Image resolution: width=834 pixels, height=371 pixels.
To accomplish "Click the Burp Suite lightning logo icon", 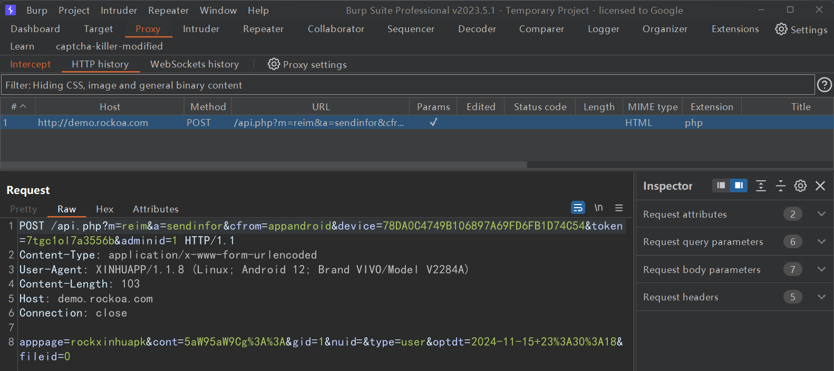I will click(11, 10).
